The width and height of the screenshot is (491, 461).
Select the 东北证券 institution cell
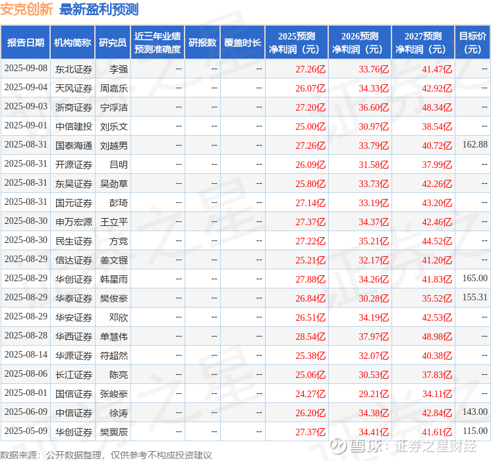74,69
